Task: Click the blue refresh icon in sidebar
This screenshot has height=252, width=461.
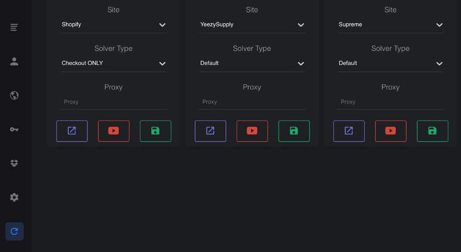Action: [x=14, y=231]
